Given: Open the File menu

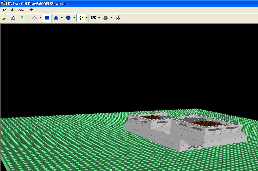Looking at the screenshot, I should tap(4, 10).
